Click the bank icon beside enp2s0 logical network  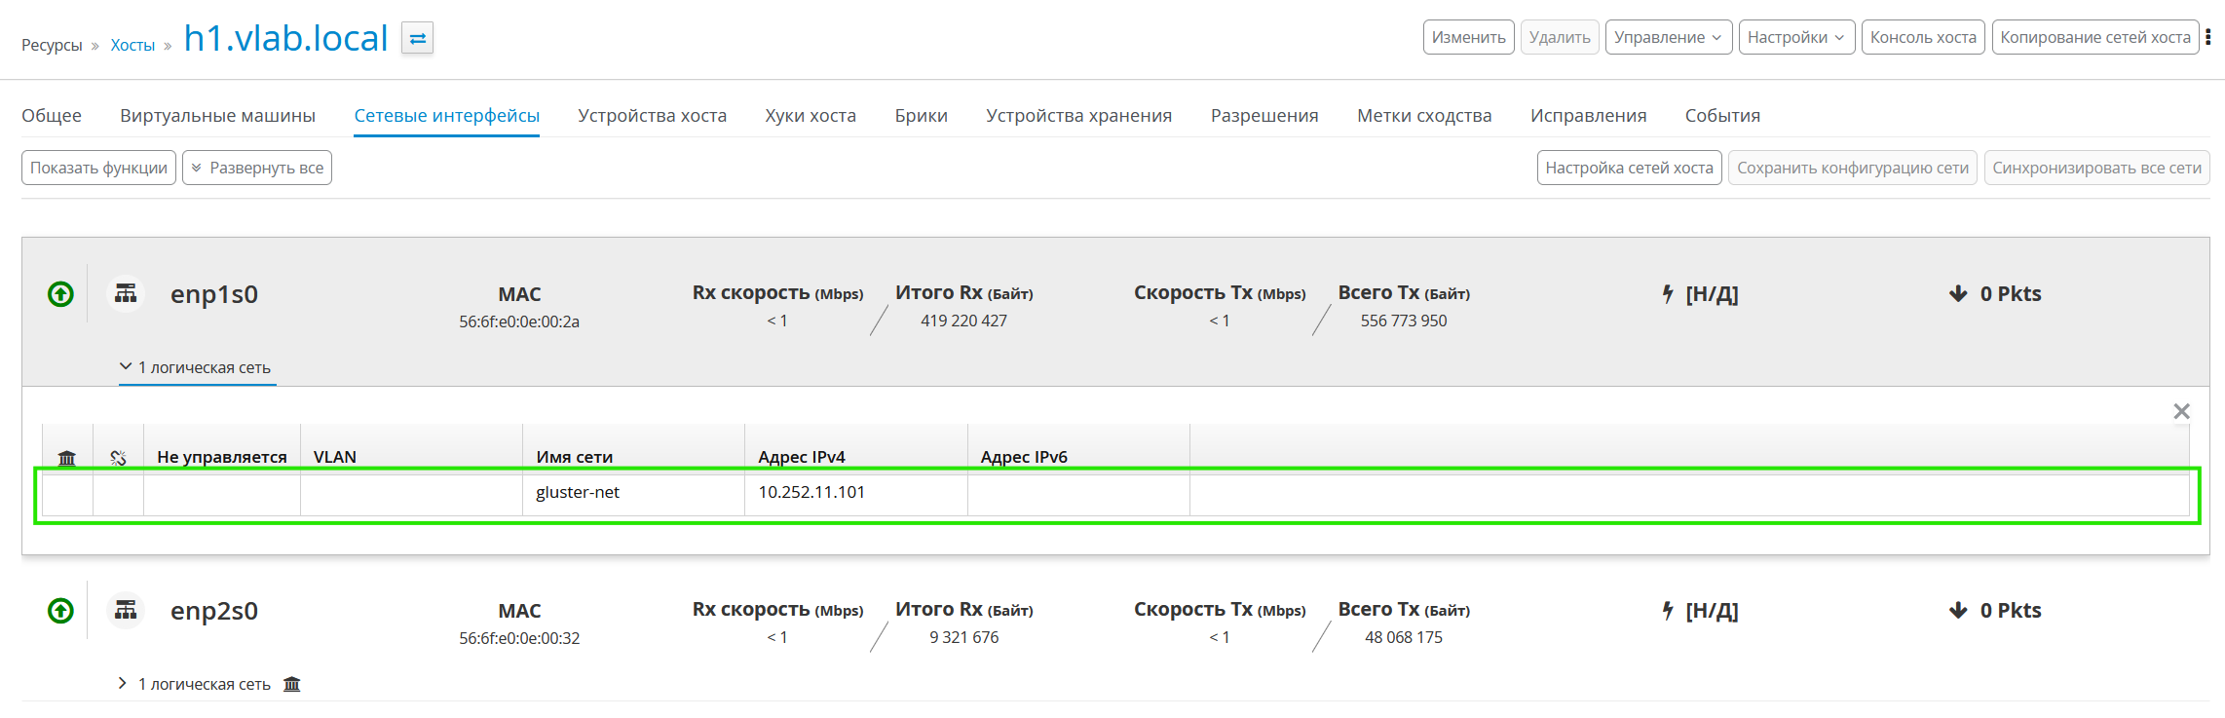coord(292,684)
